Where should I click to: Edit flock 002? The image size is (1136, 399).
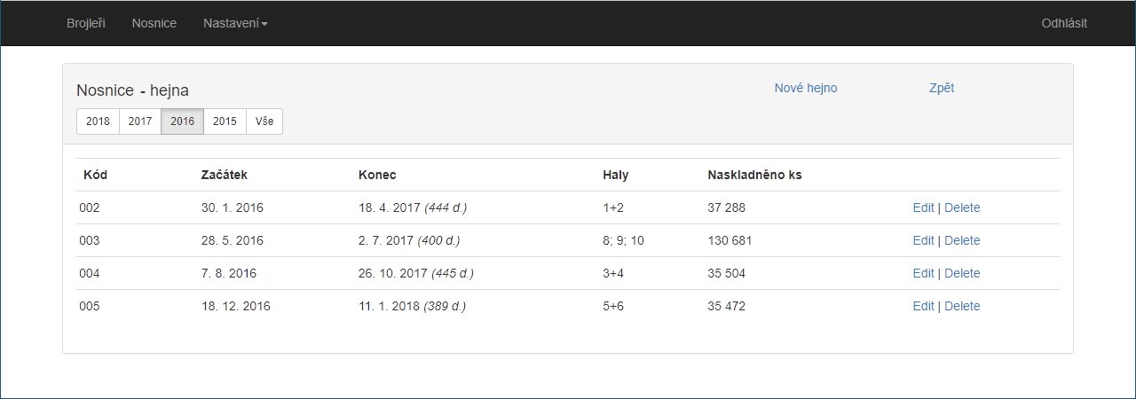[x=923, y=207]
